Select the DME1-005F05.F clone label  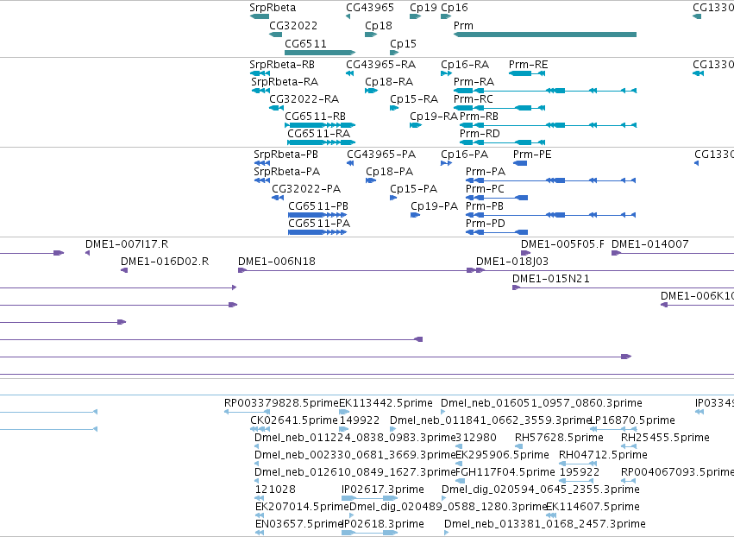click(562, 244)
